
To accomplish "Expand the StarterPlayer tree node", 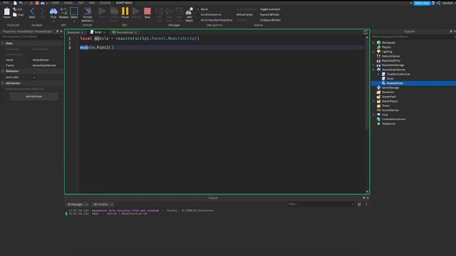I will coord(373,101).
